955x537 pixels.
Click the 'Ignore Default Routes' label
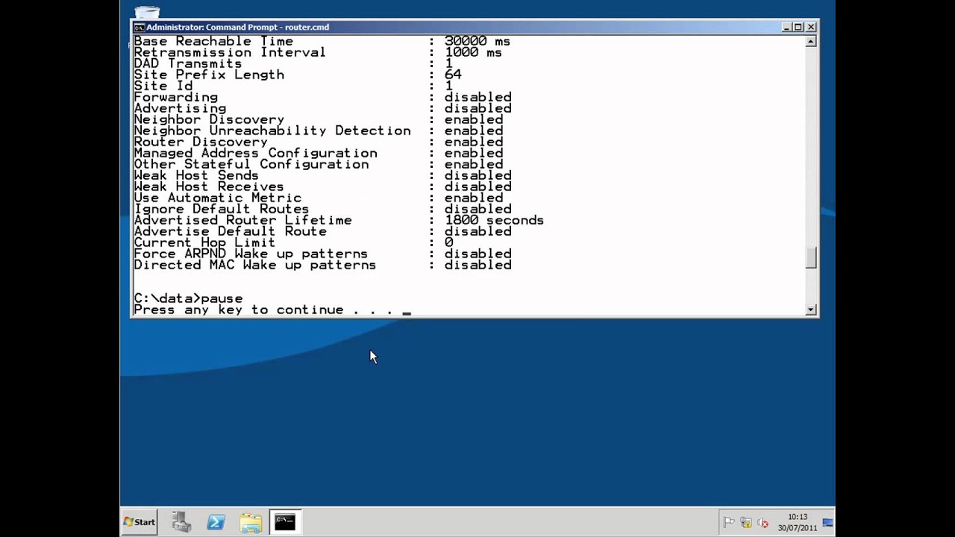point(222,209)
